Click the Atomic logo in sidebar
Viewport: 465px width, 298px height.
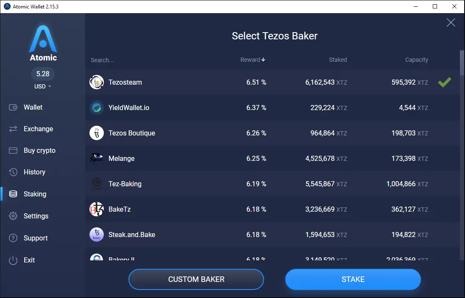tap(43, 43)
